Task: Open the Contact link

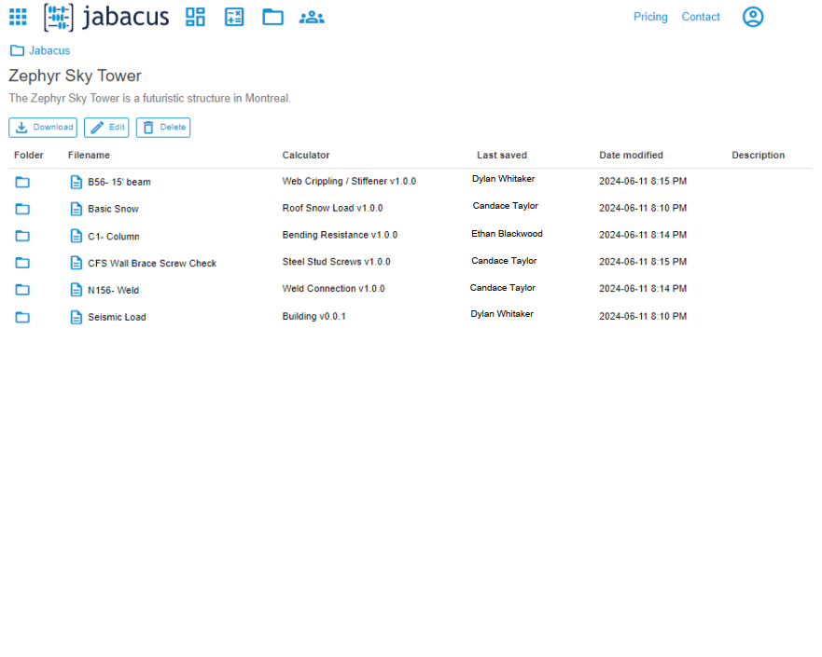Action: (x=701, y=17)
